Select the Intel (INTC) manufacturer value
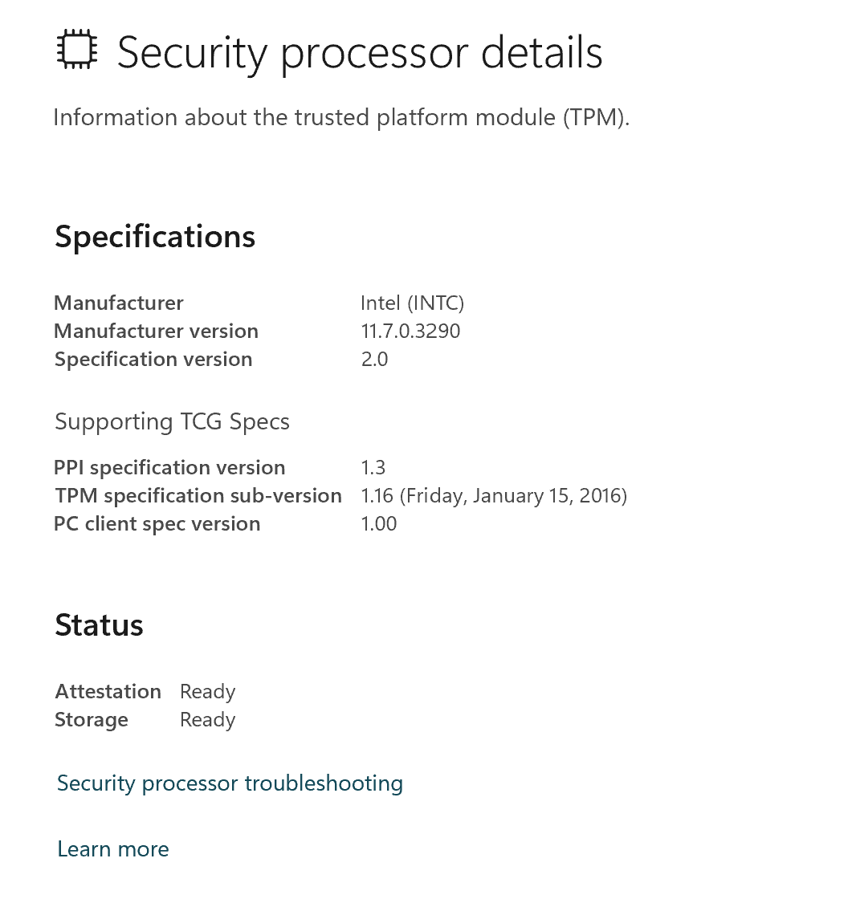The image size is (856, 899). point(412,303)
